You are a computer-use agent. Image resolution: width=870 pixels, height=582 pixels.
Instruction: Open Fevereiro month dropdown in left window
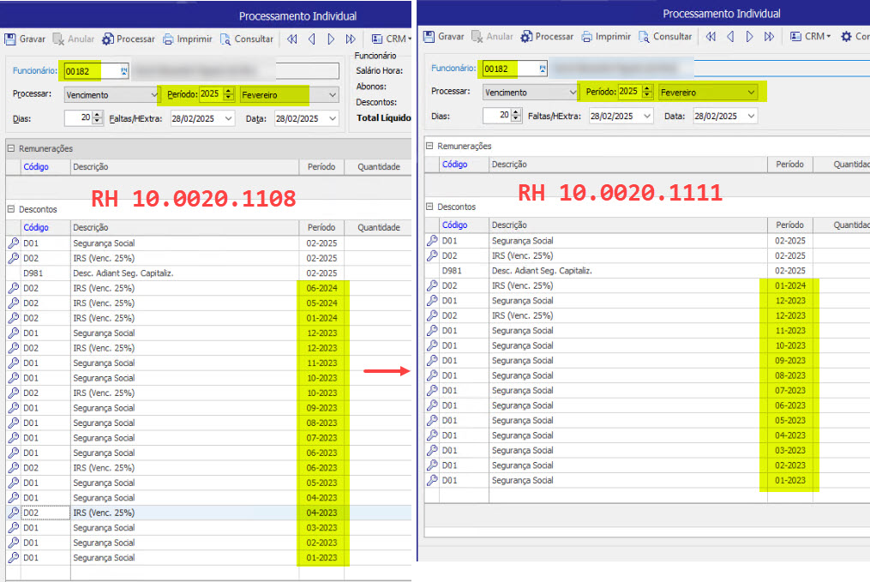(x=332, y=94)
